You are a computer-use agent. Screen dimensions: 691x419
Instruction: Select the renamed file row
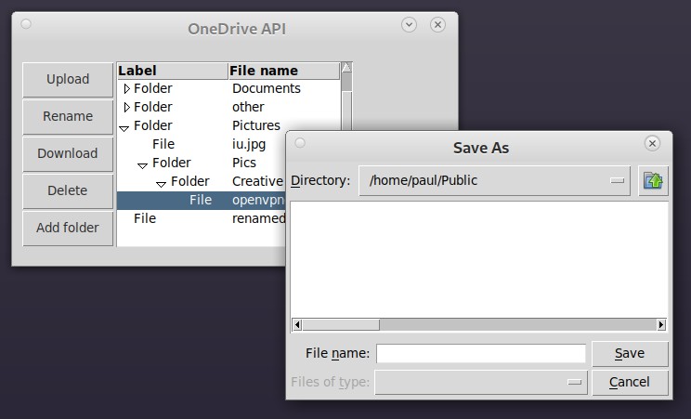click(201, 218)
